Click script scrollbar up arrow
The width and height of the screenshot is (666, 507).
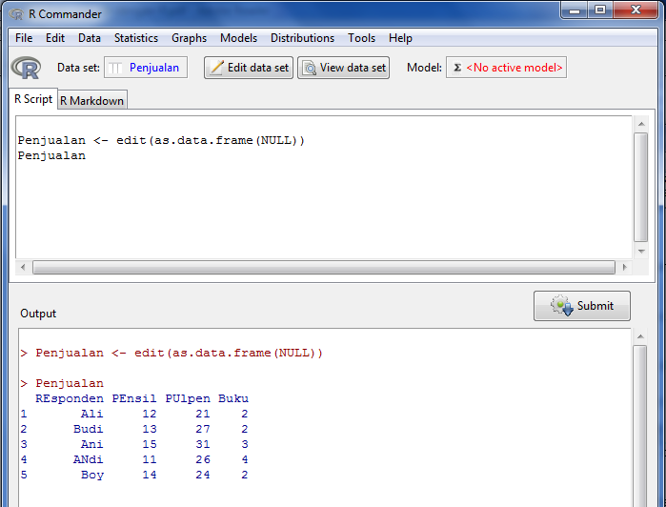tap(641, 124)
